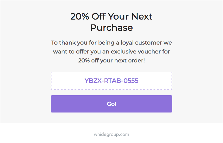
Task: Click inside the dashed voucher box left of code
Action: (68, 81)
